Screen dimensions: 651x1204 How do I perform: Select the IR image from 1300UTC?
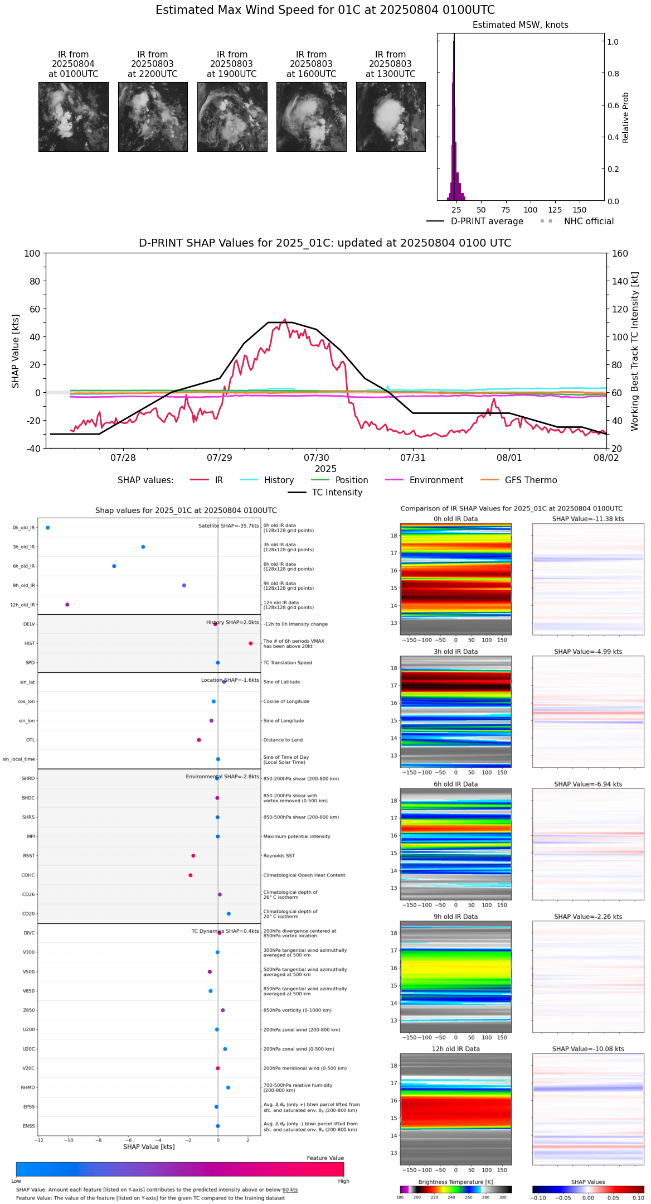point(391,117)
